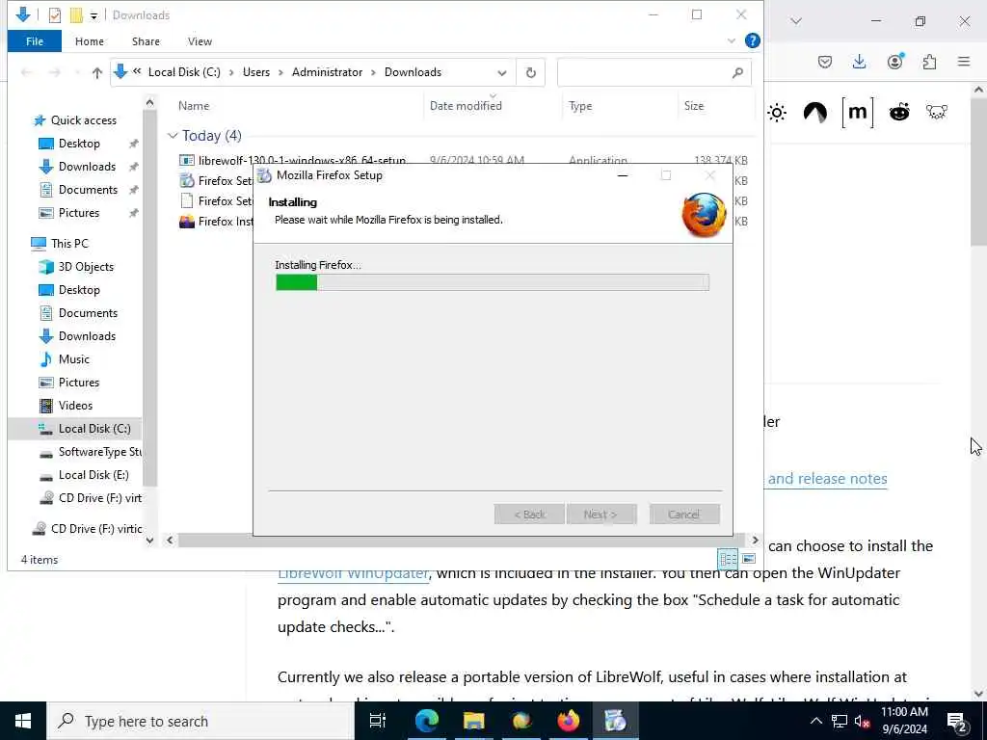987x740 pixels.
Task: Click taskbar search box
Action: click(200, 721)
